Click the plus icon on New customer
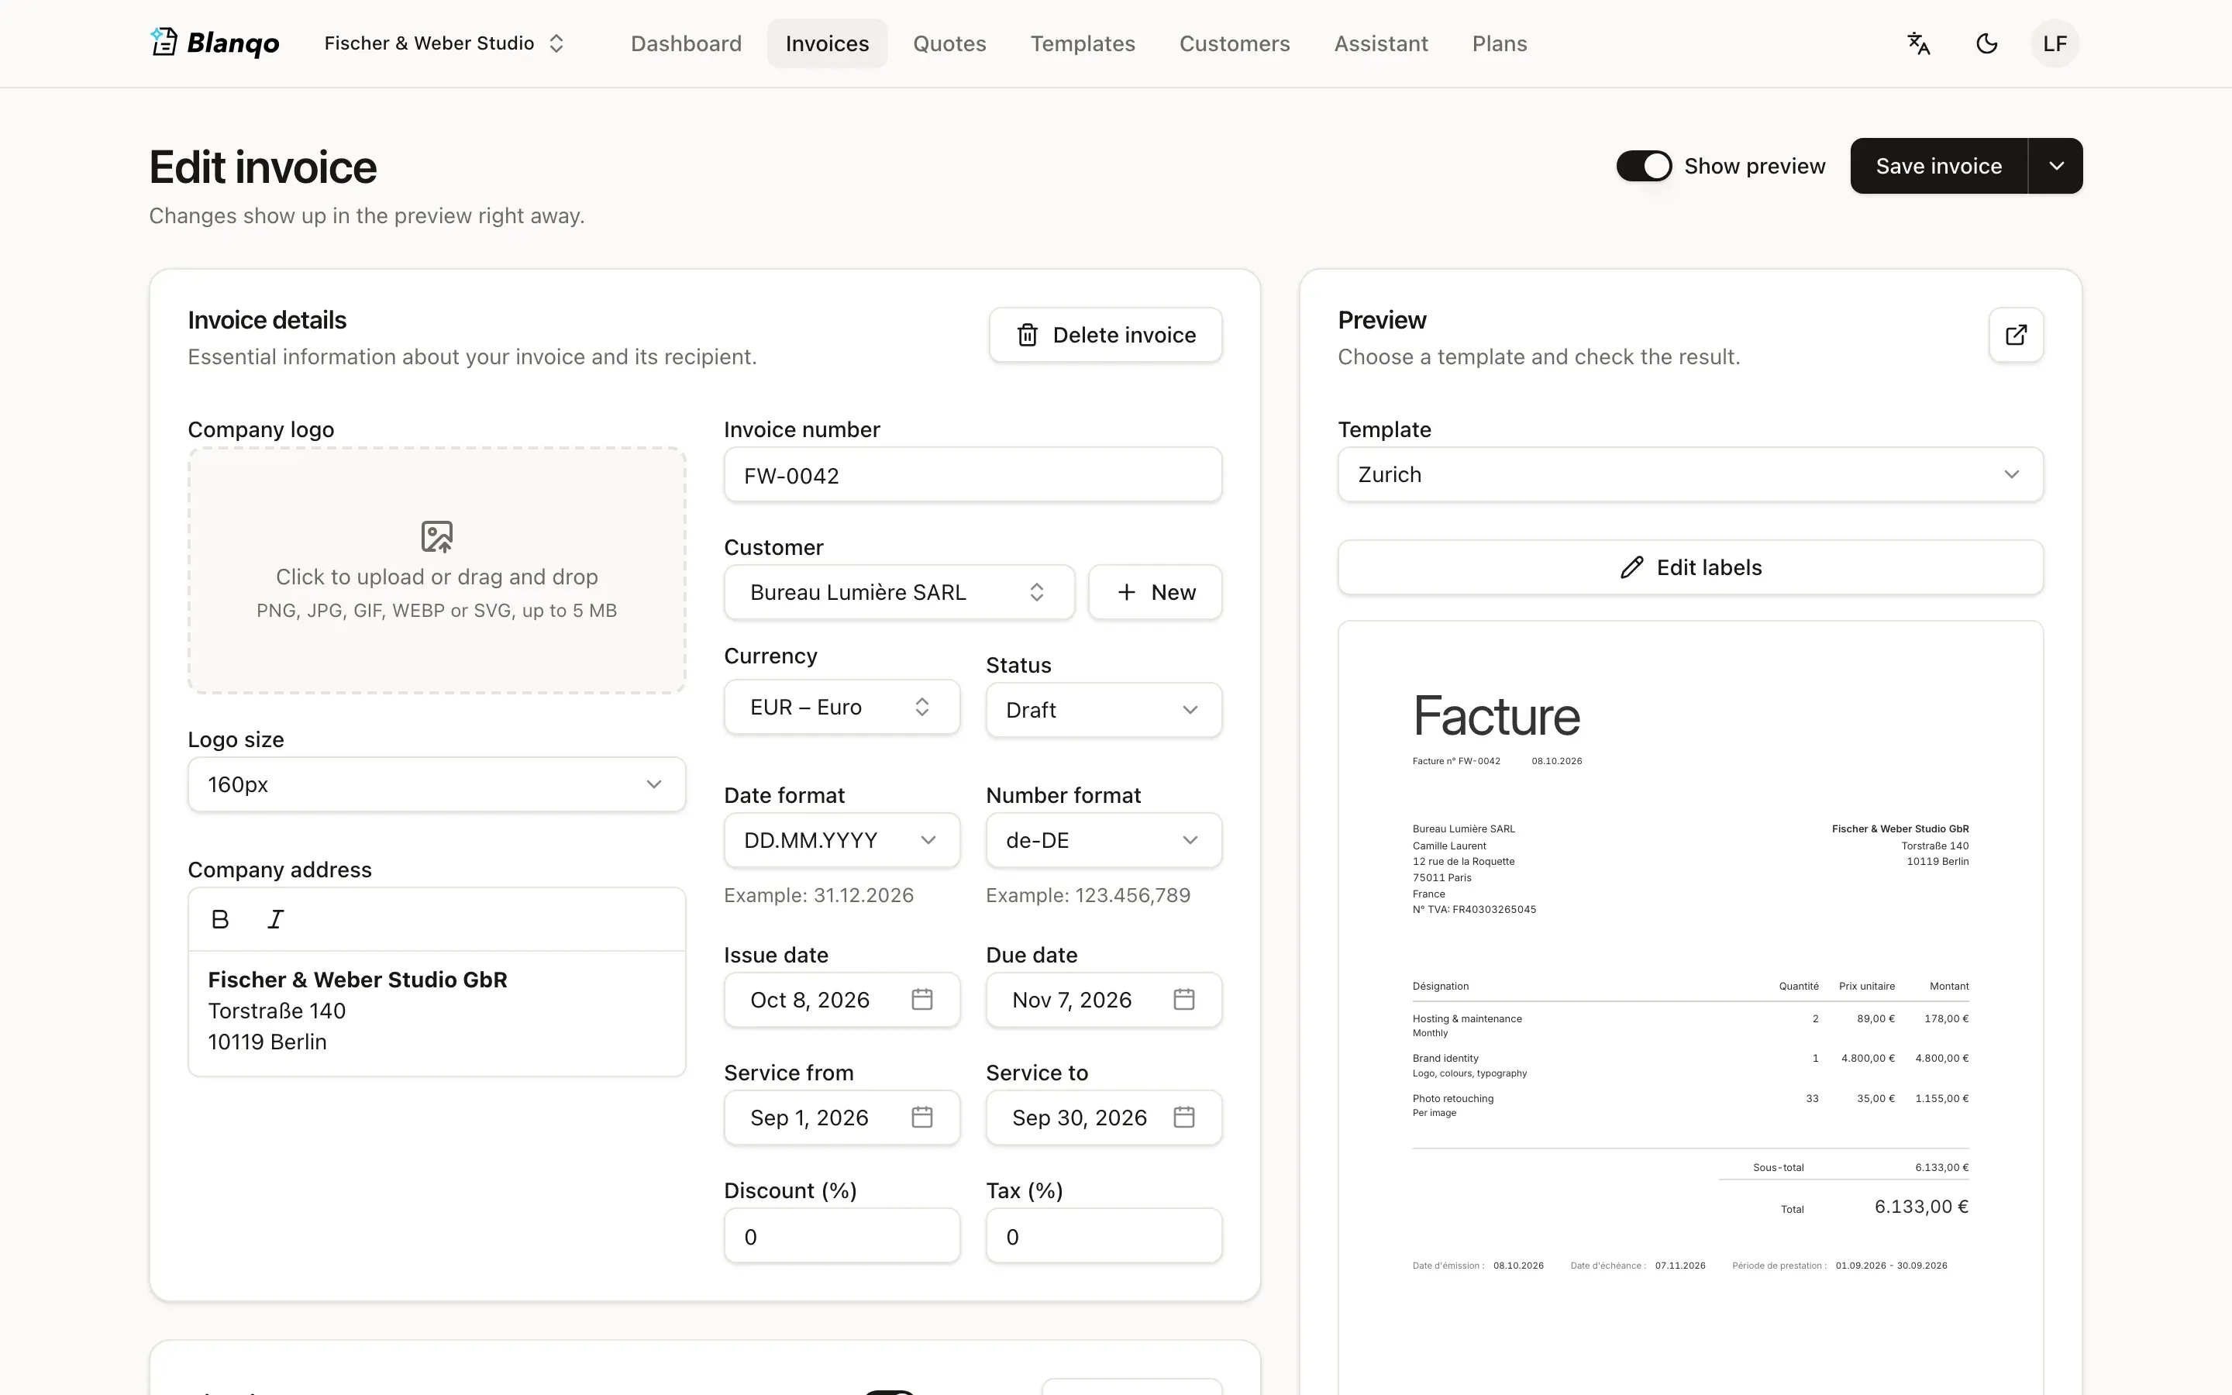 coord(1126,592)
